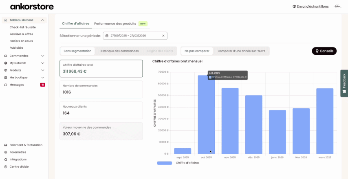The image size is (348, 179).
Task: Click the Paiement & facturation icon
Action: [x=6, y=145]
